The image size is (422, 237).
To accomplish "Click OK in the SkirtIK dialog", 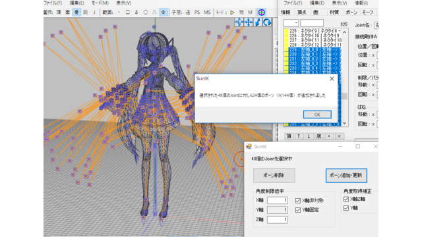I will (317, 115).
